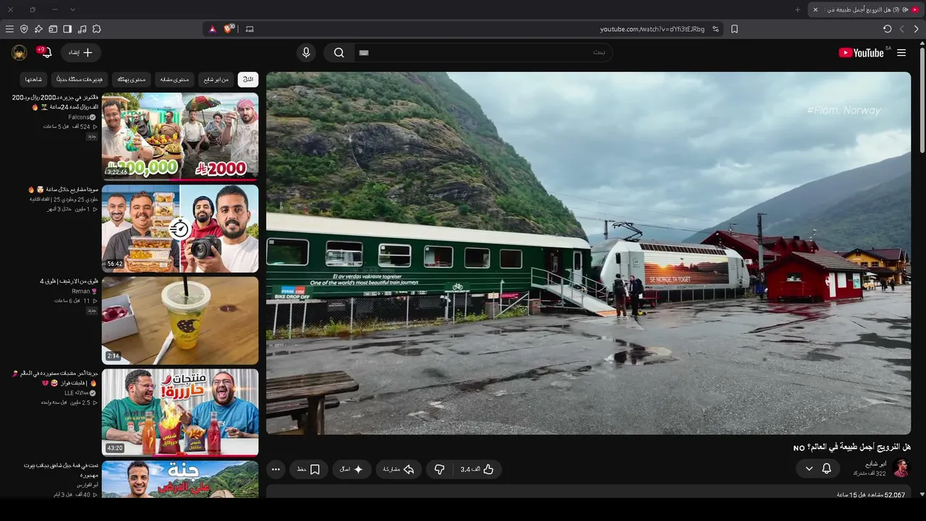Open the Falcons channel name link
Image resolution: width=926 pixels, height=521 pixels.
78,117
